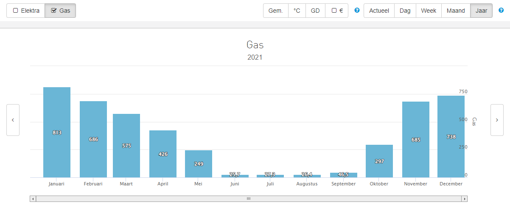Toggle the °C temperature button
Viewport: 510px width, 207px height.
[x=297, y=11]
